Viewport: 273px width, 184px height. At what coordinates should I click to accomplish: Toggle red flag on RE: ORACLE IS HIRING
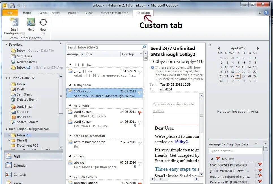(x=140, y=113)
